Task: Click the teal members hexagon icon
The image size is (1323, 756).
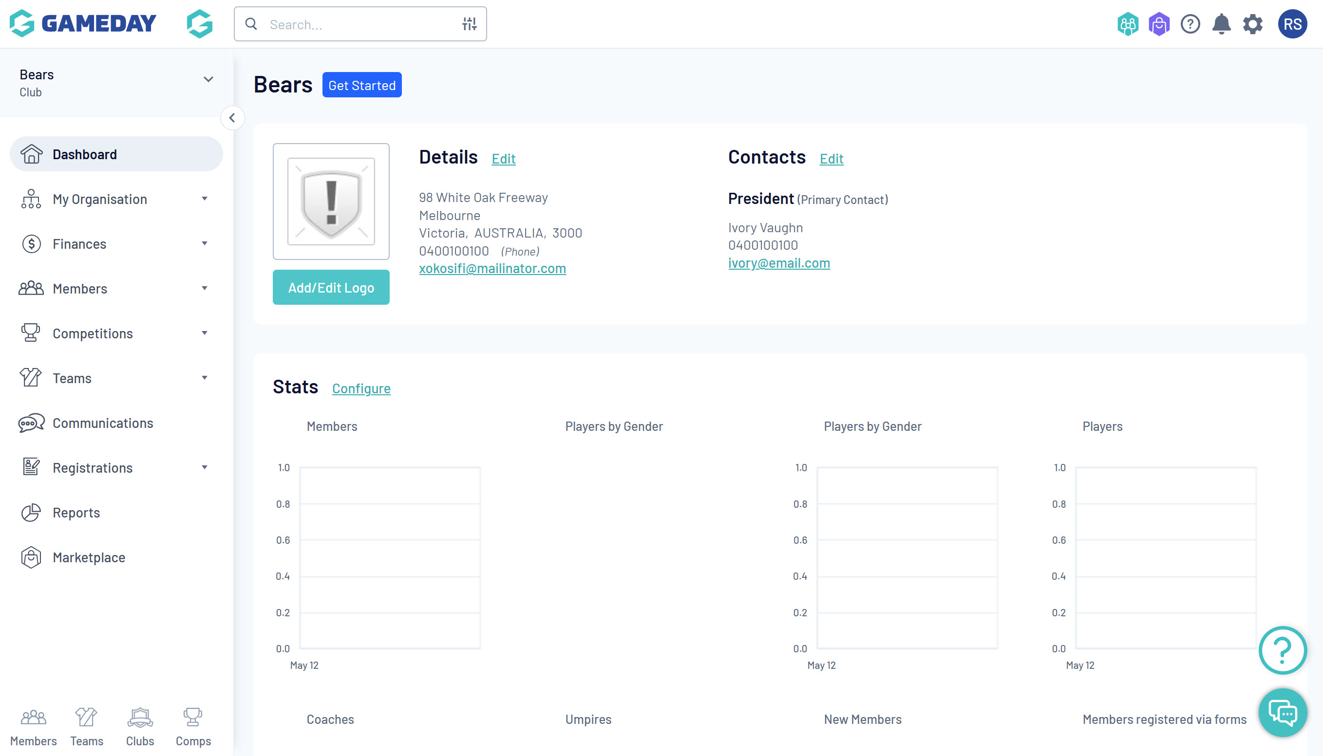Action: pyautogui.click(x=1127, y=24)
